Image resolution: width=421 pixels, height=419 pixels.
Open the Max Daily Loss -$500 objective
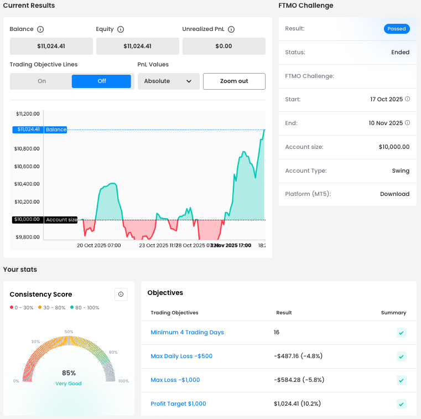[181, 356]
